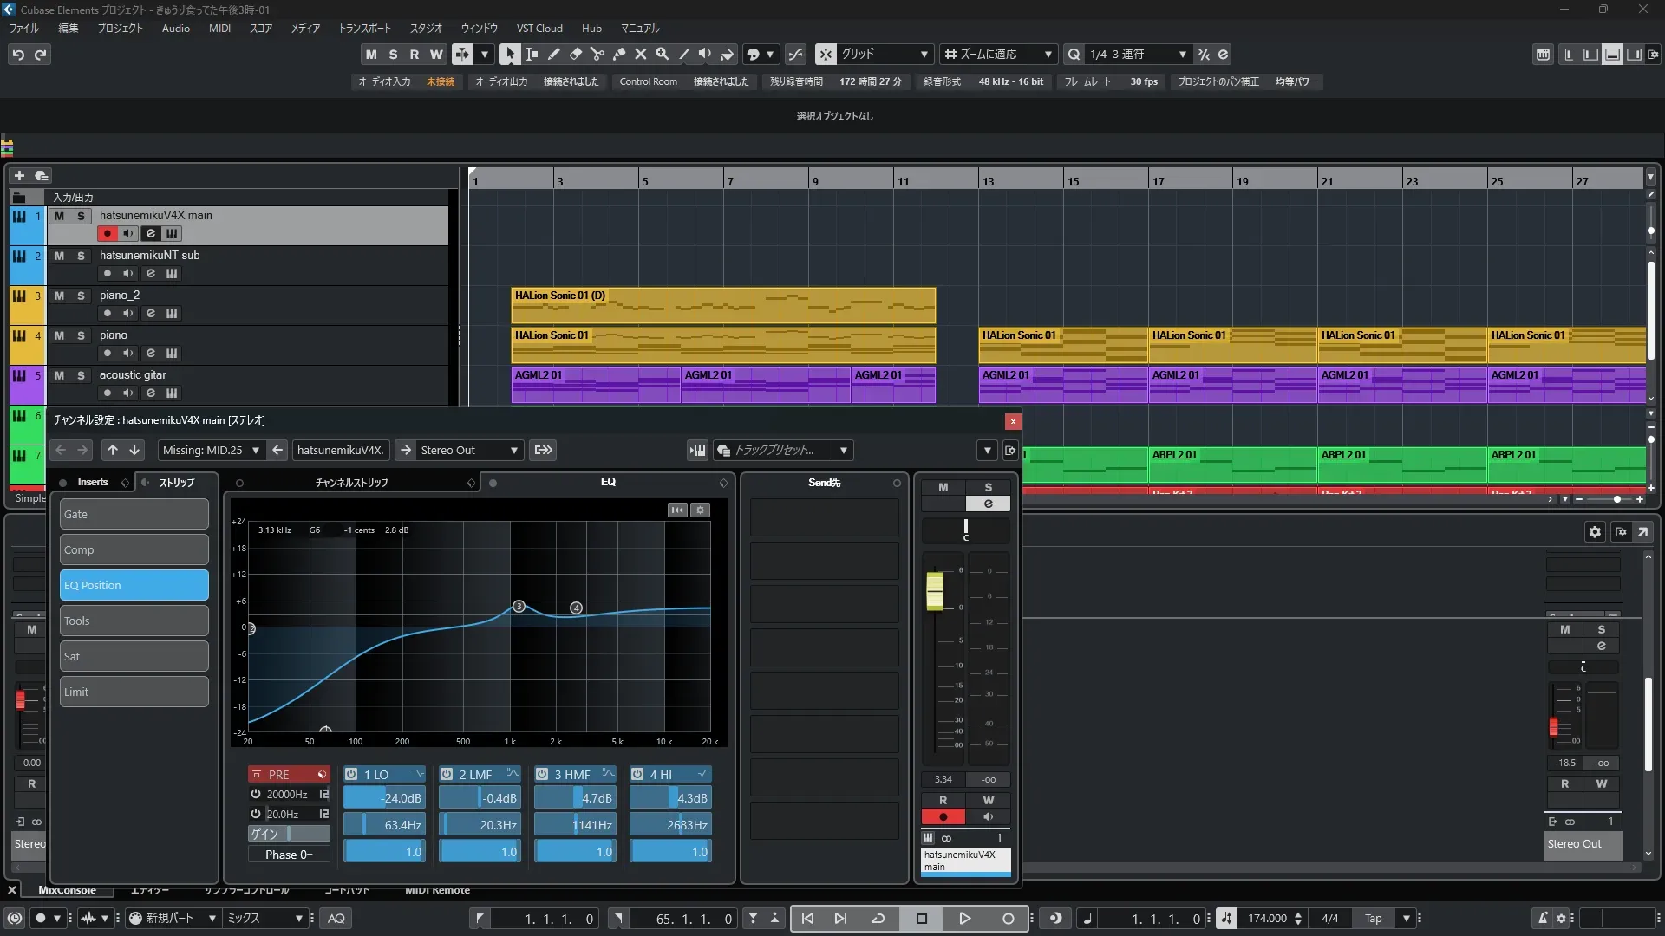The height and width of the screenshot is (936, 1665).
Task: Toggle power of EQ band 1 LO
Action: tap(351, 774)
